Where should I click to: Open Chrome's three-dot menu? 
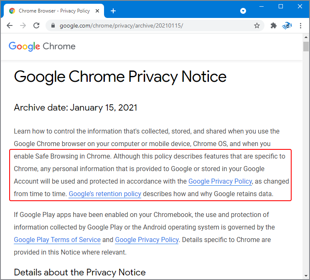[x=300, y=25]
